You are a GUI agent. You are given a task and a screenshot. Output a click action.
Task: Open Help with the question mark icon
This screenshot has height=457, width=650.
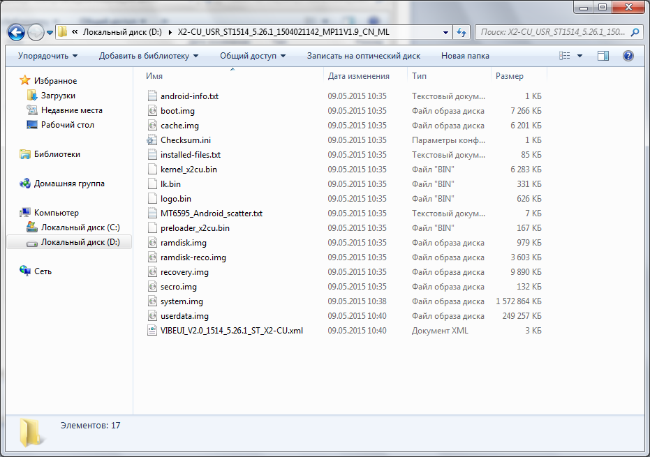(628, 56)
